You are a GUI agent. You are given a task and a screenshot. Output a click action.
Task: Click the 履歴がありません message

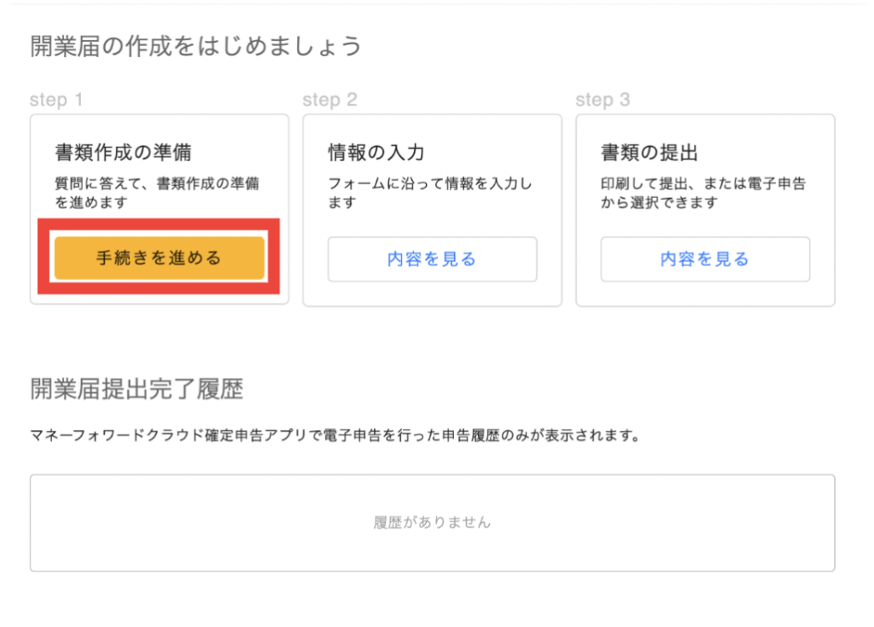click(x=432, y=522)
